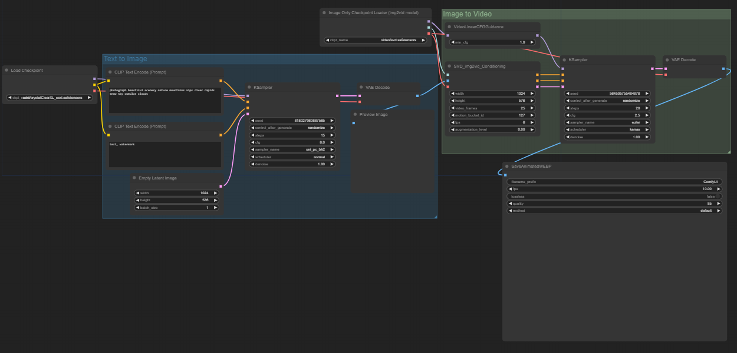Collapse the Image Only Checkpoint Loader node

point(324,12)
